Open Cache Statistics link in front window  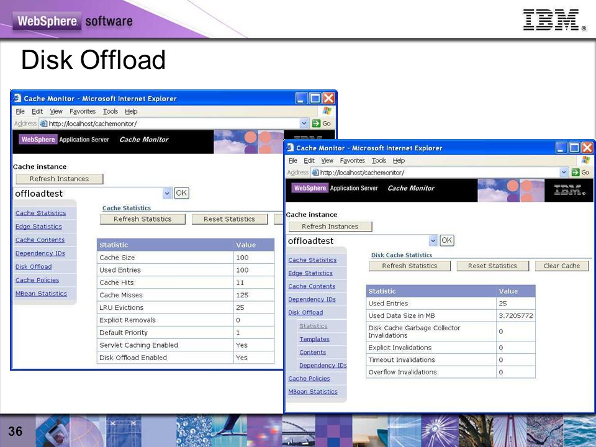tap(312, 260)
